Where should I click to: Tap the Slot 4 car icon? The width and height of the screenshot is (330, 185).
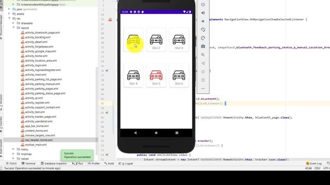pyautogui.click(x=134, y=75)
